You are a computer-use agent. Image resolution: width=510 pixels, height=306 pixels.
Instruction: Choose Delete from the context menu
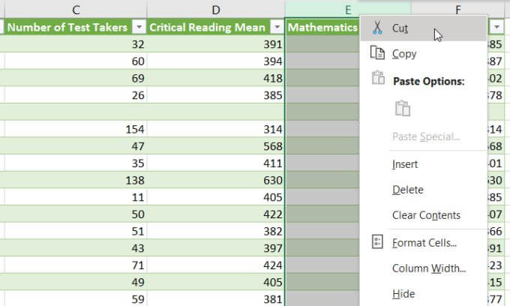[x=408, y=190]
